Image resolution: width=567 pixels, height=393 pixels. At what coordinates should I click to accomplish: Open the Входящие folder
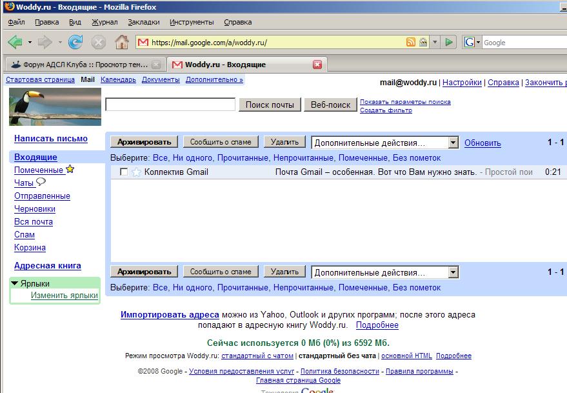(x=35, y=157)
